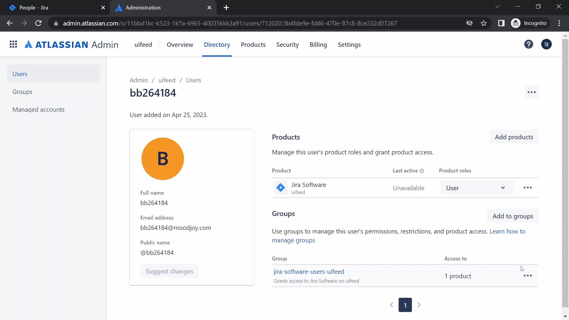Go back in browser history
Screen dimensions: 569x320
10,23
